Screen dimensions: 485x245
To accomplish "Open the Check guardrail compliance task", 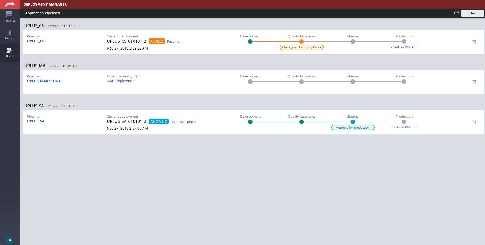I will [x=301, y=47].
